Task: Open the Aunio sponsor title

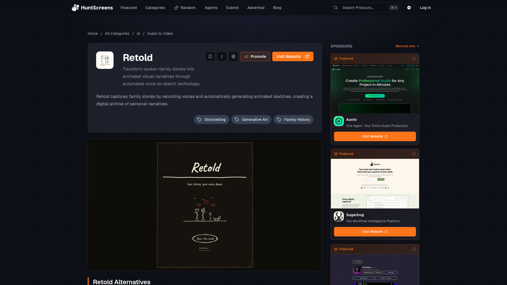Action: (351, 120)
